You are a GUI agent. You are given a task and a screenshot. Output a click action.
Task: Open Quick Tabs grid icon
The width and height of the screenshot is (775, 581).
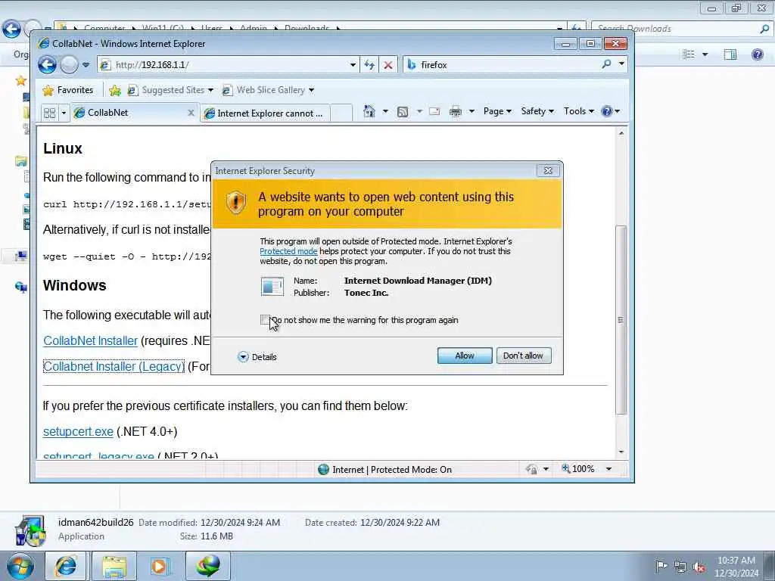coord(49,113)
